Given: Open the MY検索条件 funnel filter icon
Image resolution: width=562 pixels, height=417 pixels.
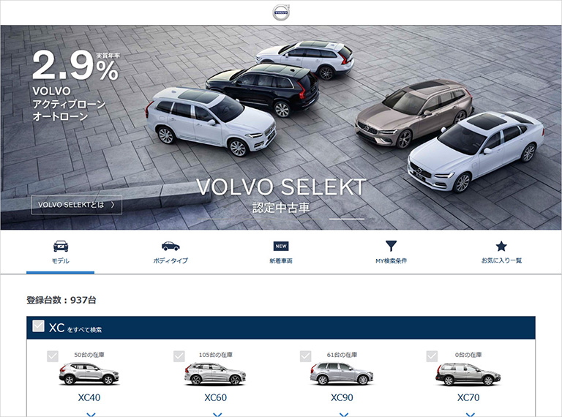Looking at the screenshot, I should pyautogui.click(x=391, y=246).
